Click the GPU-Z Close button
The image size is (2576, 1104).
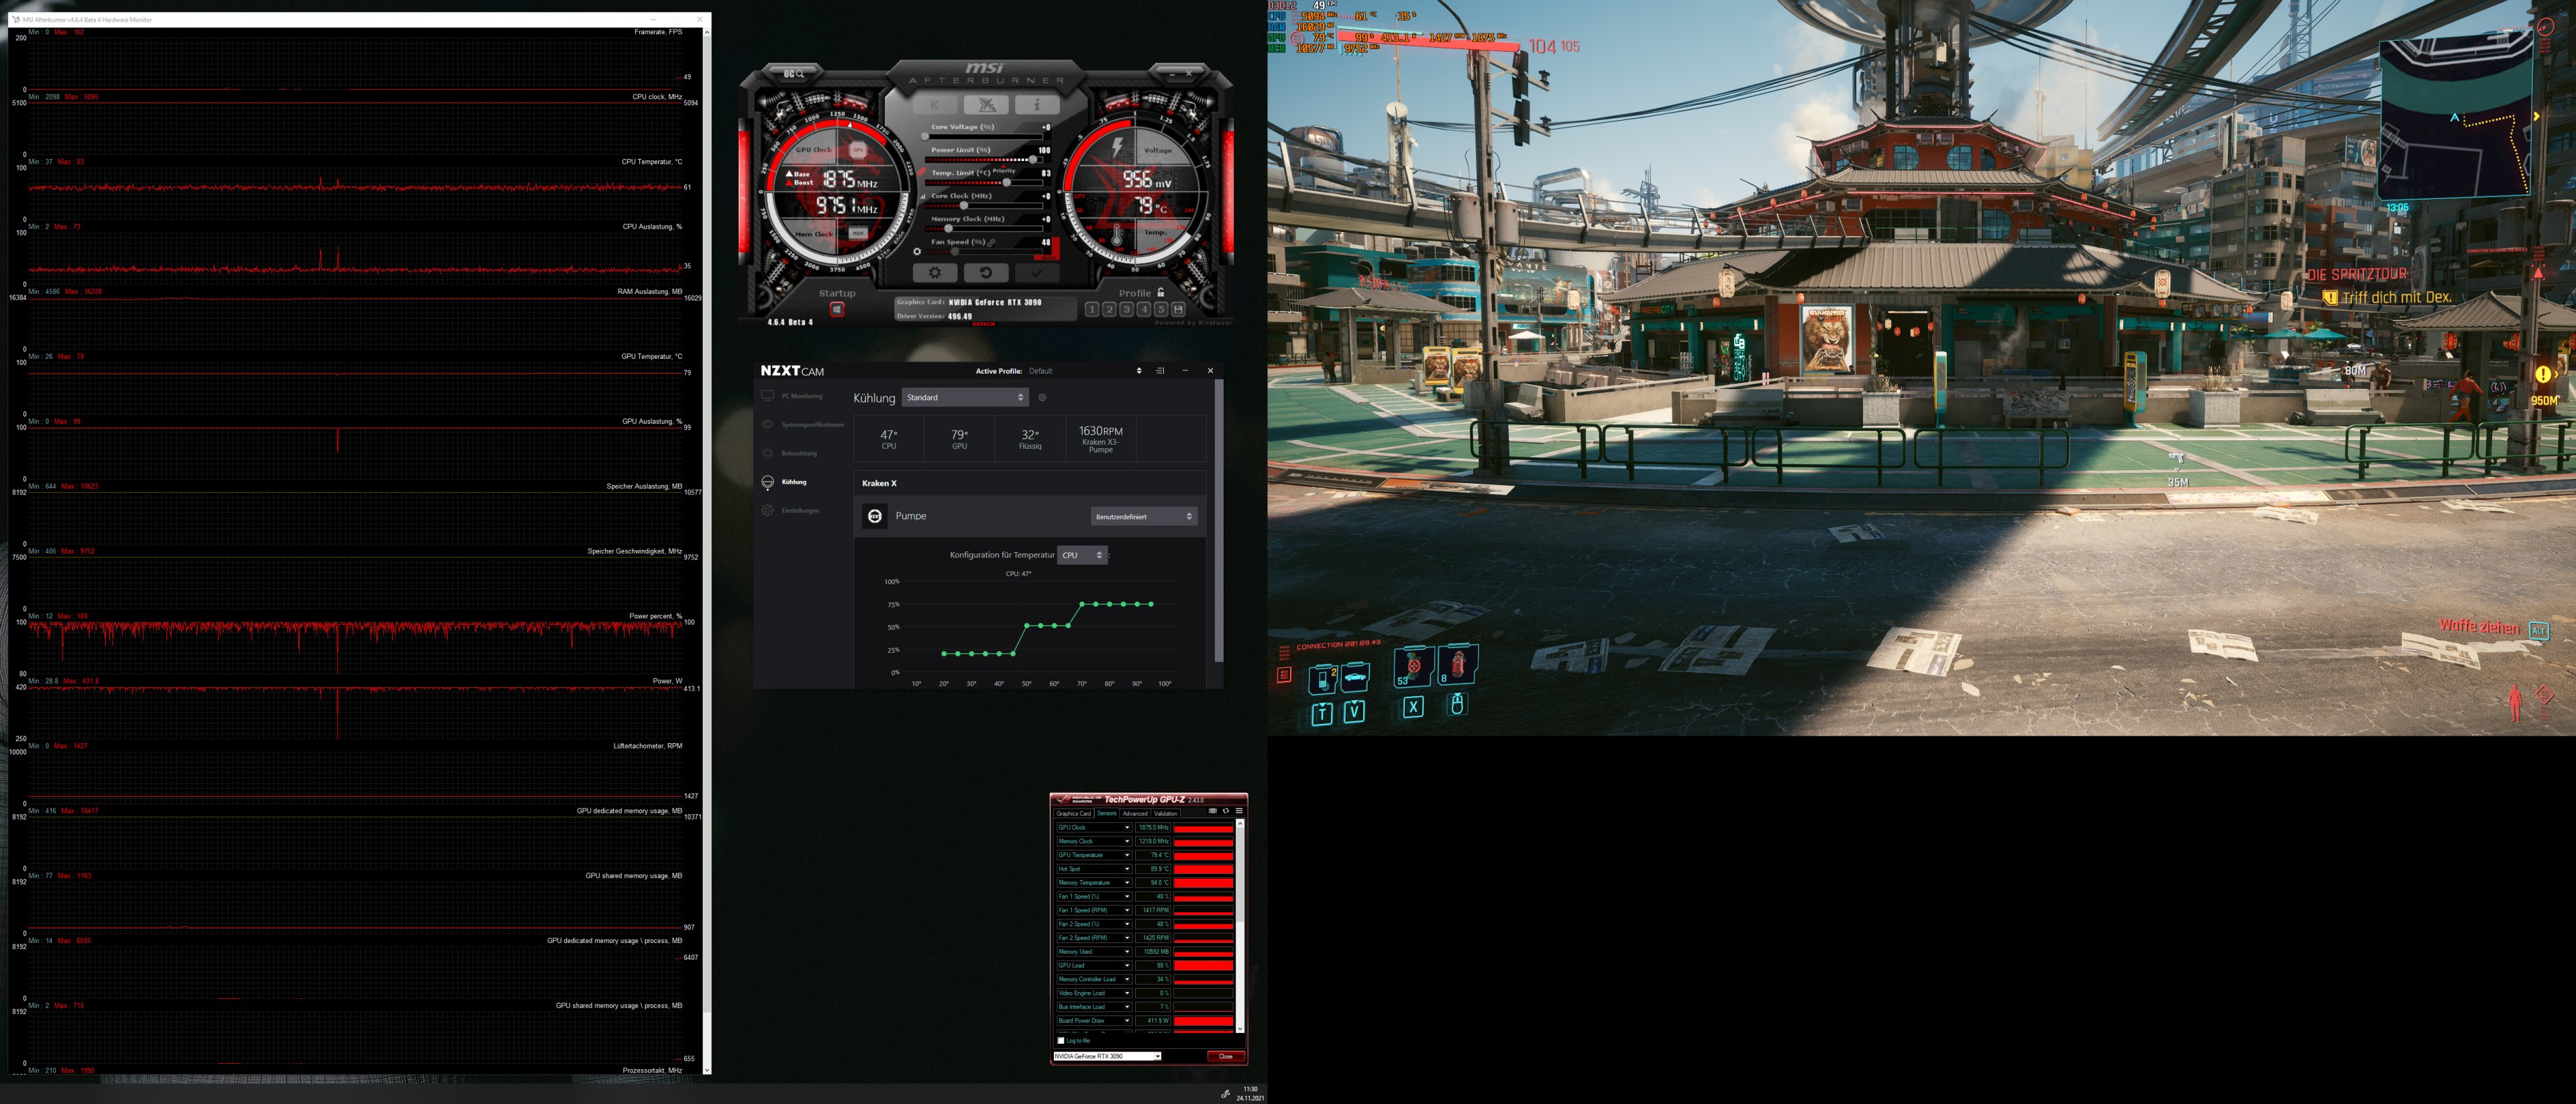pos(1225,1056)
